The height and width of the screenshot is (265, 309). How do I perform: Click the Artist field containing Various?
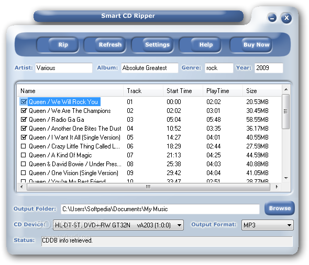64,68
